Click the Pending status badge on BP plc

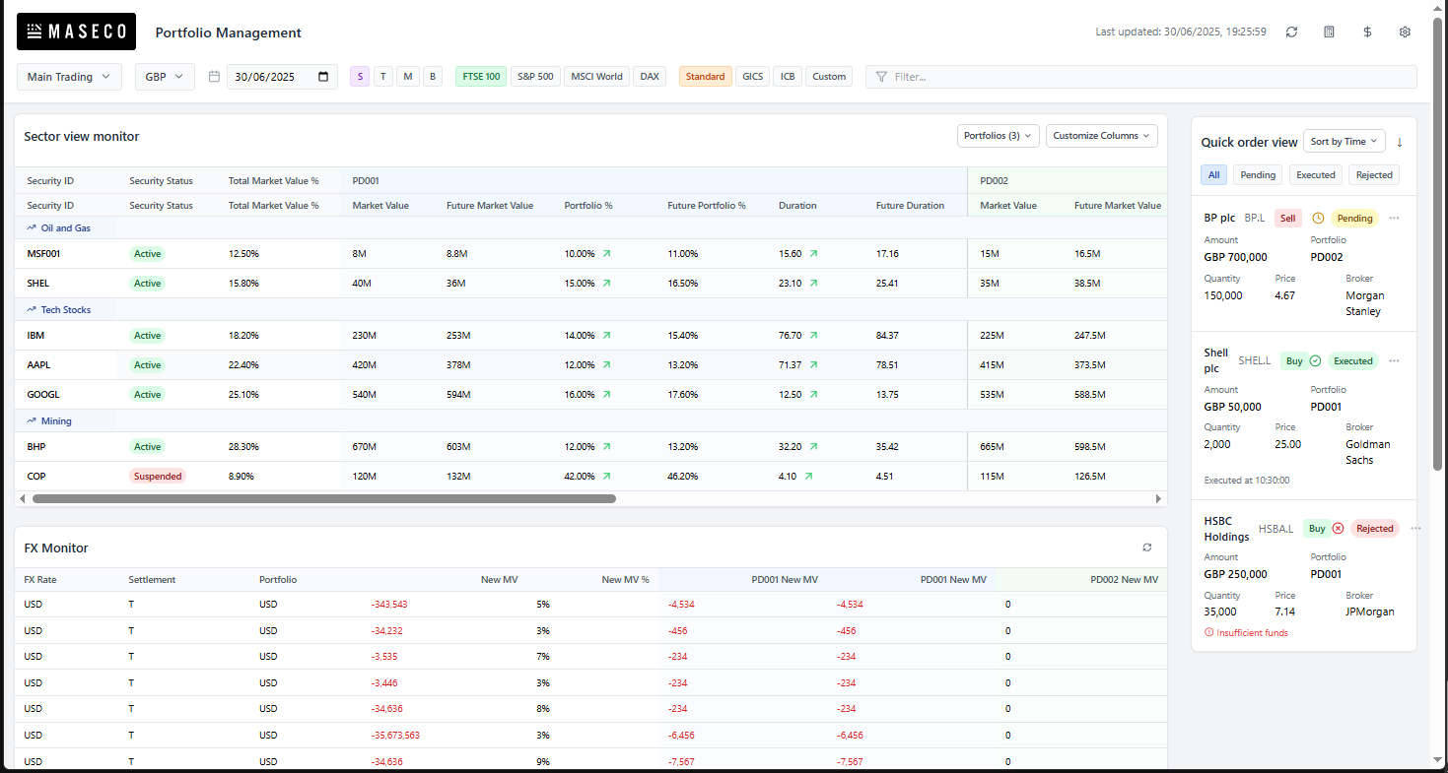click(1355, 218)
